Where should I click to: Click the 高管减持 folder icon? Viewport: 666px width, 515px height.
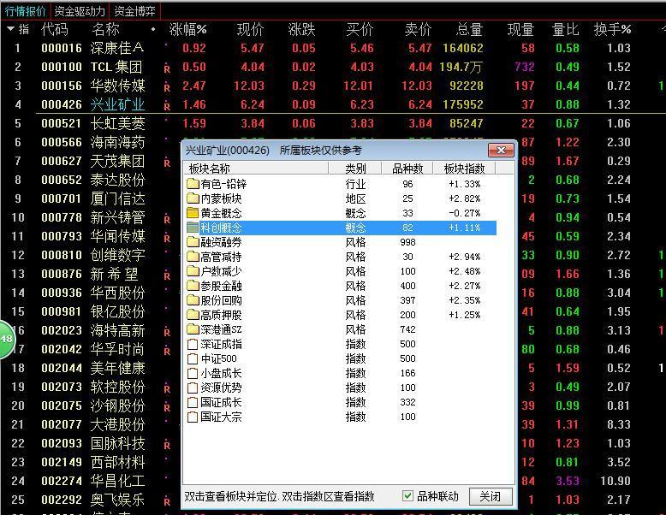193,257
